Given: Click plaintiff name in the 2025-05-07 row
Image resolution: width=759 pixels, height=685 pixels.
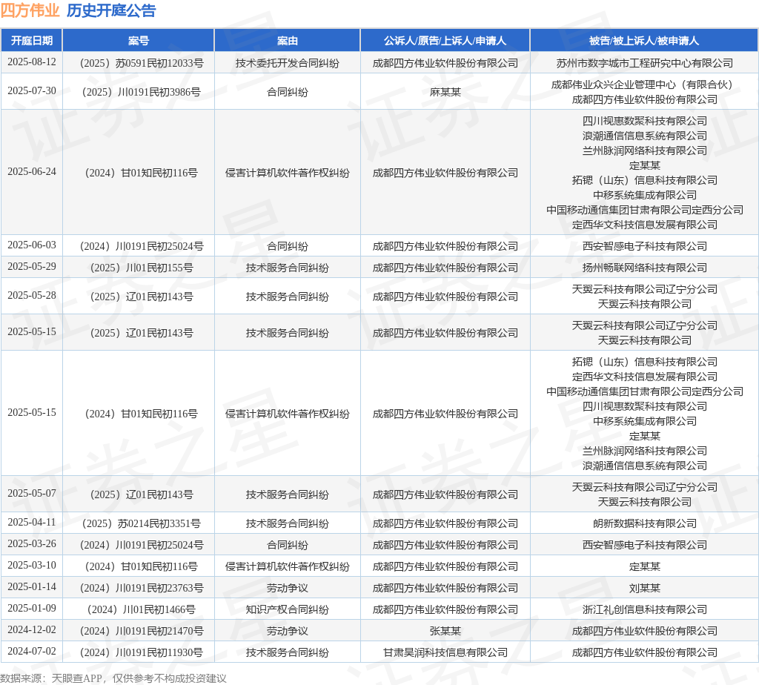Looking at the screenshot, I should pos(445,494).
